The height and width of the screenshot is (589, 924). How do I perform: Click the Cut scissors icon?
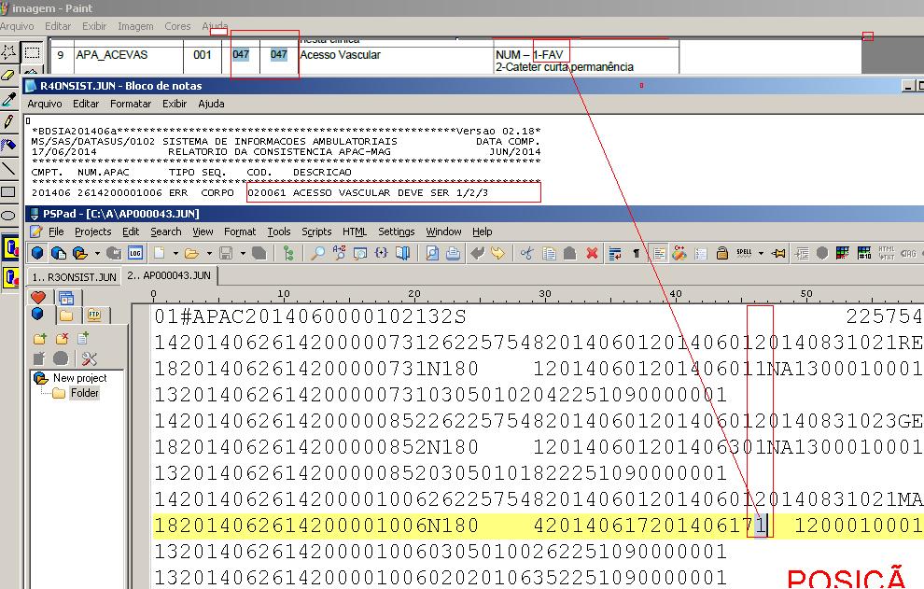click(x=526, y=253)
